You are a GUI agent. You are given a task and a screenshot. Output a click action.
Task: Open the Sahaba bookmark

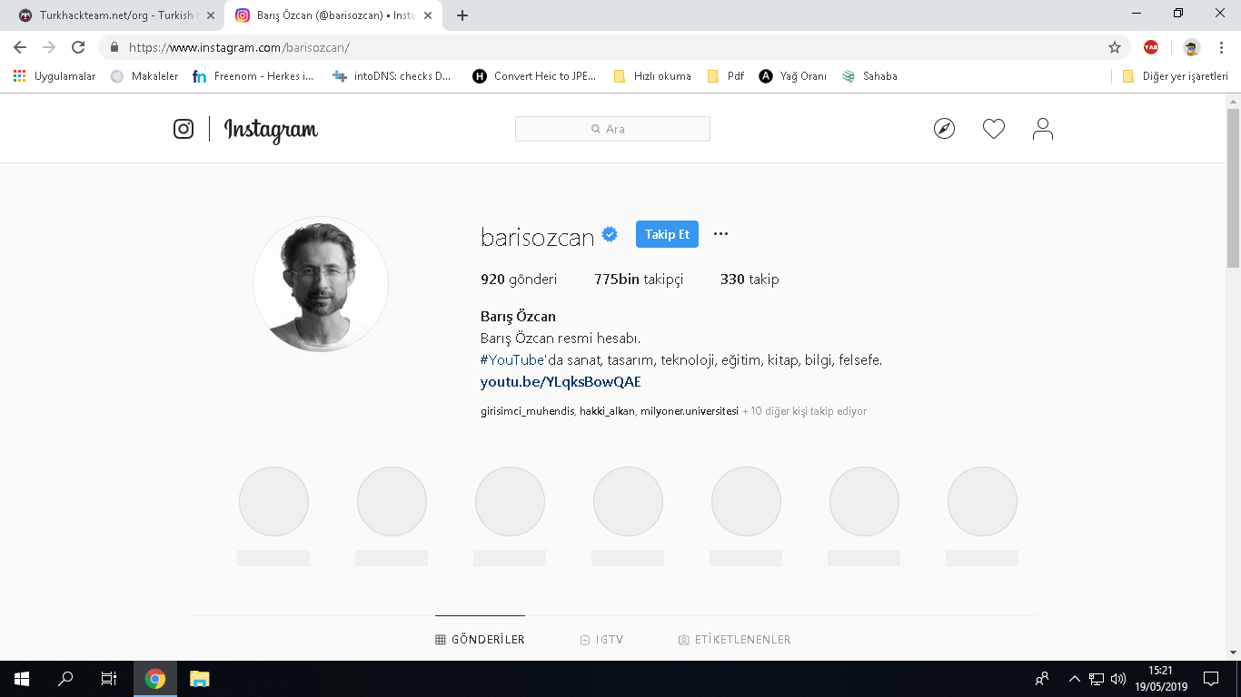pyautogui.click(x=869, y=76)
